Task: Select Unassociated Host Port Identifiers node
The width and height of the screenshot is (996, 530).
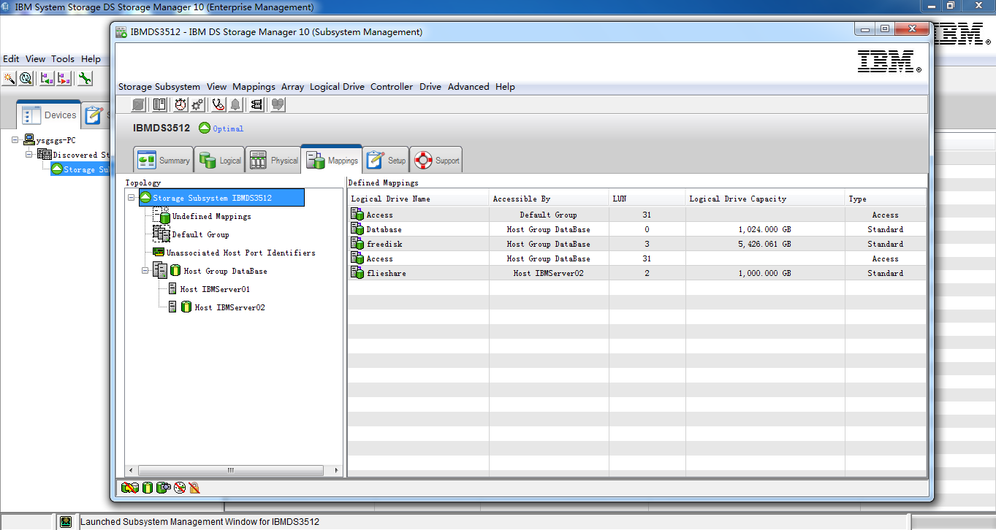Action: [240, 253]
